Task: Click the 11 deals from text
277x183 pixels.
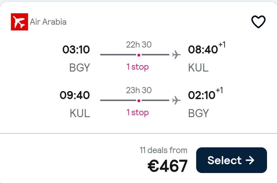Action: click(164, 150)
